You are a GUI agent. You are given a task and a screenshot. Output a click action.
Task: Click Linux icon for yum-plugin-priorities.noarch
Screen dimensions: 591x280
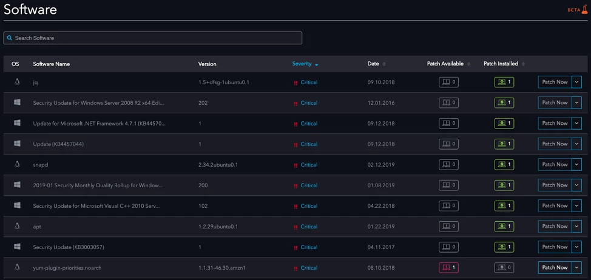pos(17,267)
